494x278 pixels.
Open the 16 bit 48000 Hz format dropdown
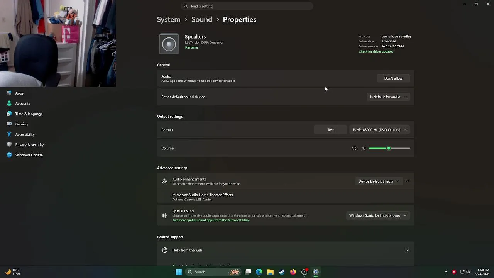379,130
